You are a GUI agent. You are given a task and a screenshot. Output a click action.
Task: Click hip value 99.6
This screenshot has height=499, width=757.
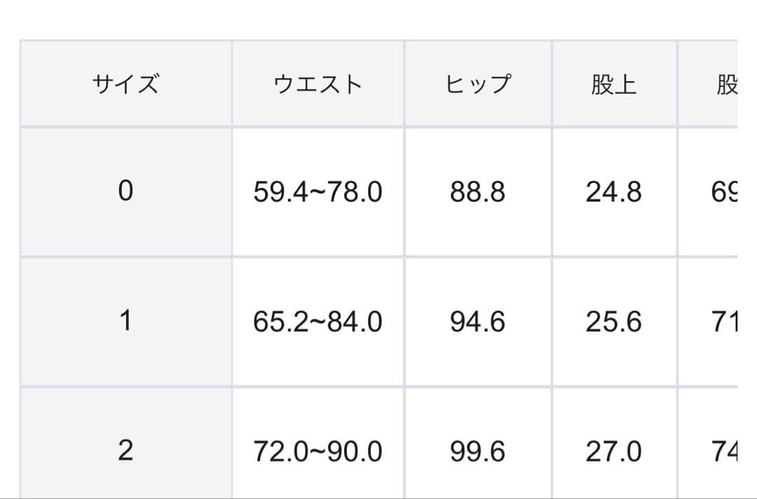click(477, 451)
